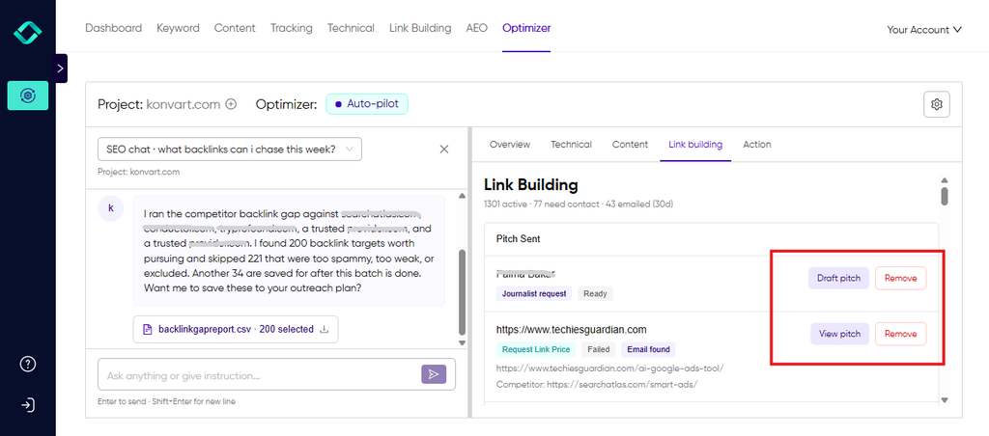Open the Optimizer sidebar icon

[28, 95]
